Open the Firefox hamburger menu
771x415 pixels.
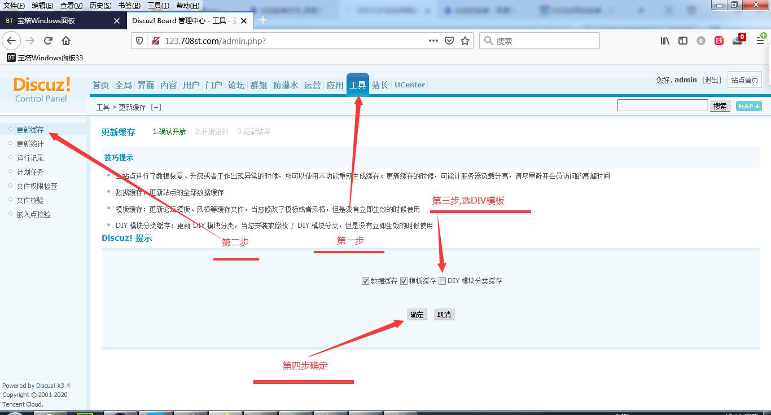pyautogui.click(x=760, y=41)
